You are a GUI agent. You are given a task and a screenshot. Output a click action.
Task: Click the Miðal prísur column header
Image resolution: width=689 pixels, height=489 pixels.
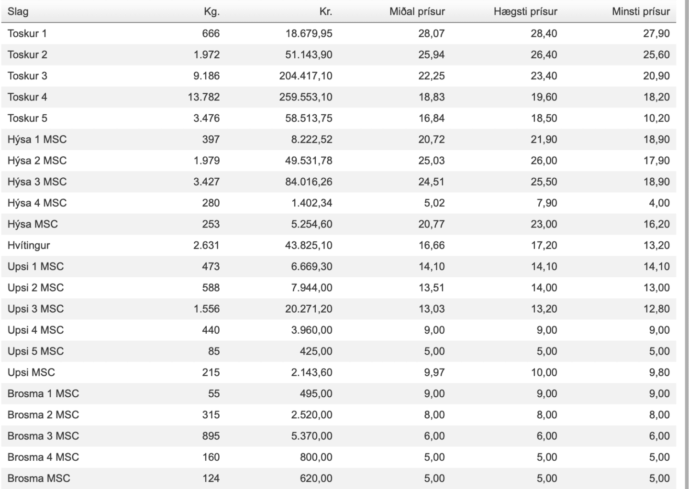[x=417, y=11]
